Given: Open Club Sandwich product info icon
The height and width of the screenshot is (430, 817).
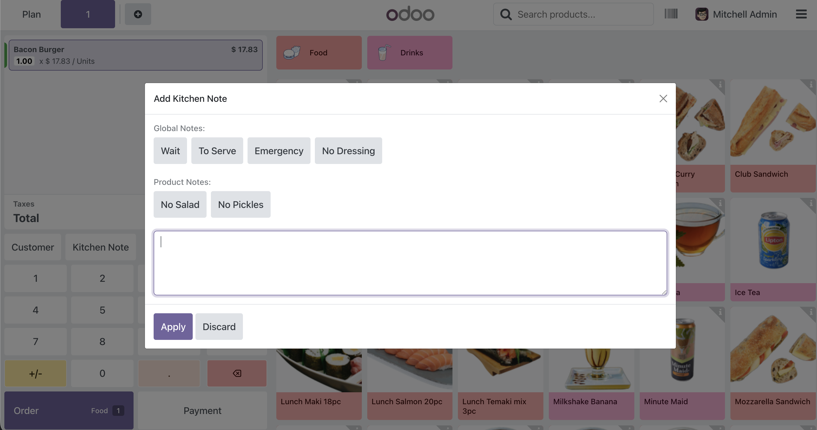Looking at the screenshot, I should [811, 85].
